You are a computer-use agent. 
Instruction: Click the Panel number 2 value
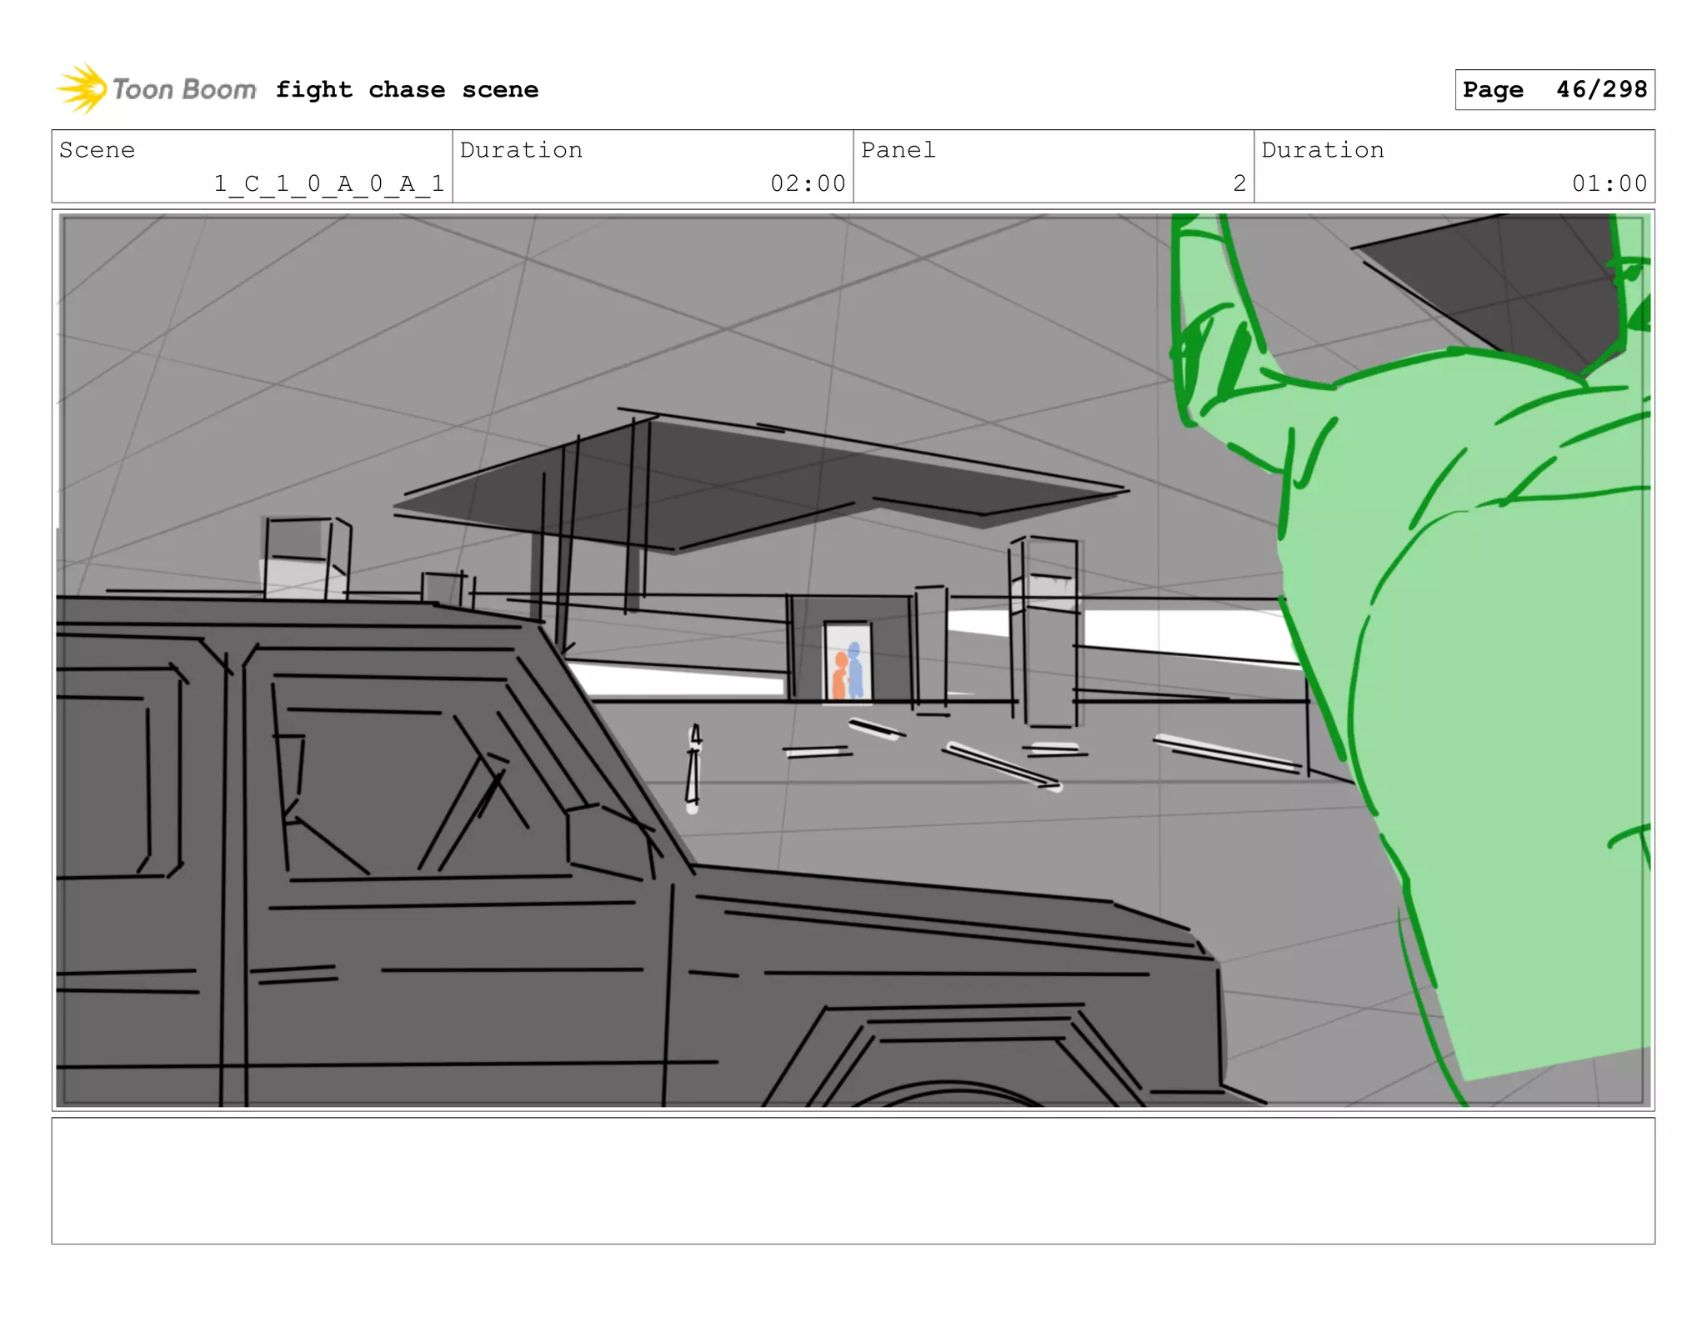(x=1239, y=183)
